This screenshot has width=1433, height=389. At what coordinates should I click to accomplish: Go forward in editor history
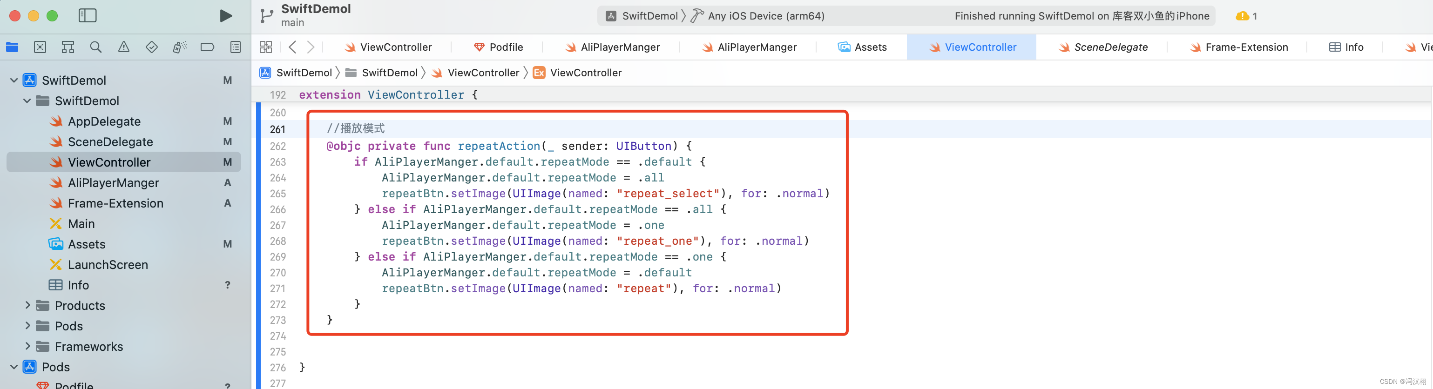(x=311, y=47)
